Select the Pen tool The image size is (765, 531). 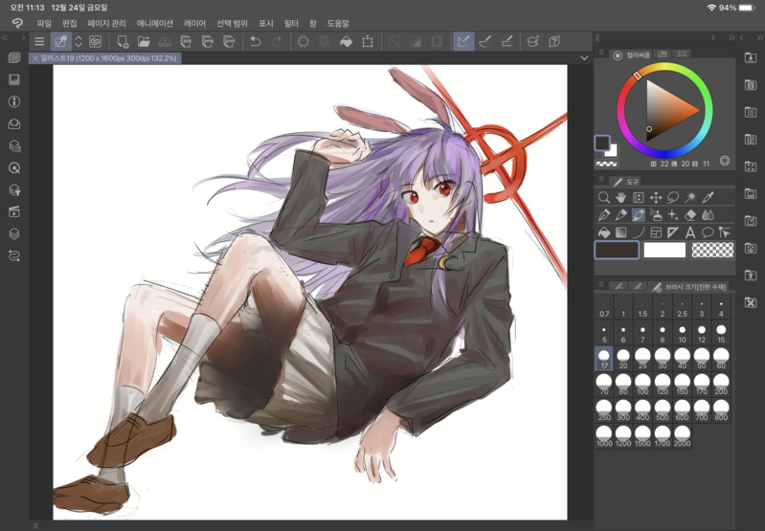603,215
